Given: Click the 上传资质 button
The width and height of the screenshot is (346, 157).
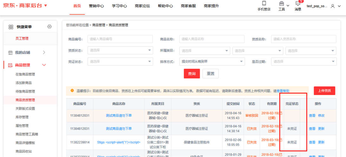Looking at the screenshot, I should point(324,91).
